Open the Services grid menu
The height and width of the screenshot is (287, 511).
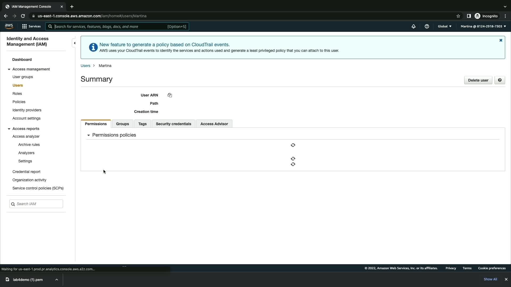pyautogui.click(x=31, y=26)
